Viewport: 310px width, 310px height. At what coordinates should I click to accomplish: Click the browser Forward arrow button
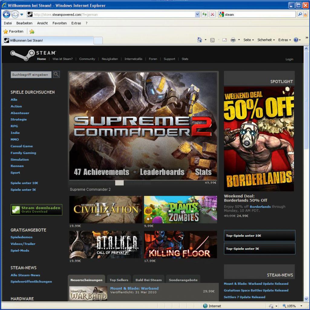pos(15,15)
